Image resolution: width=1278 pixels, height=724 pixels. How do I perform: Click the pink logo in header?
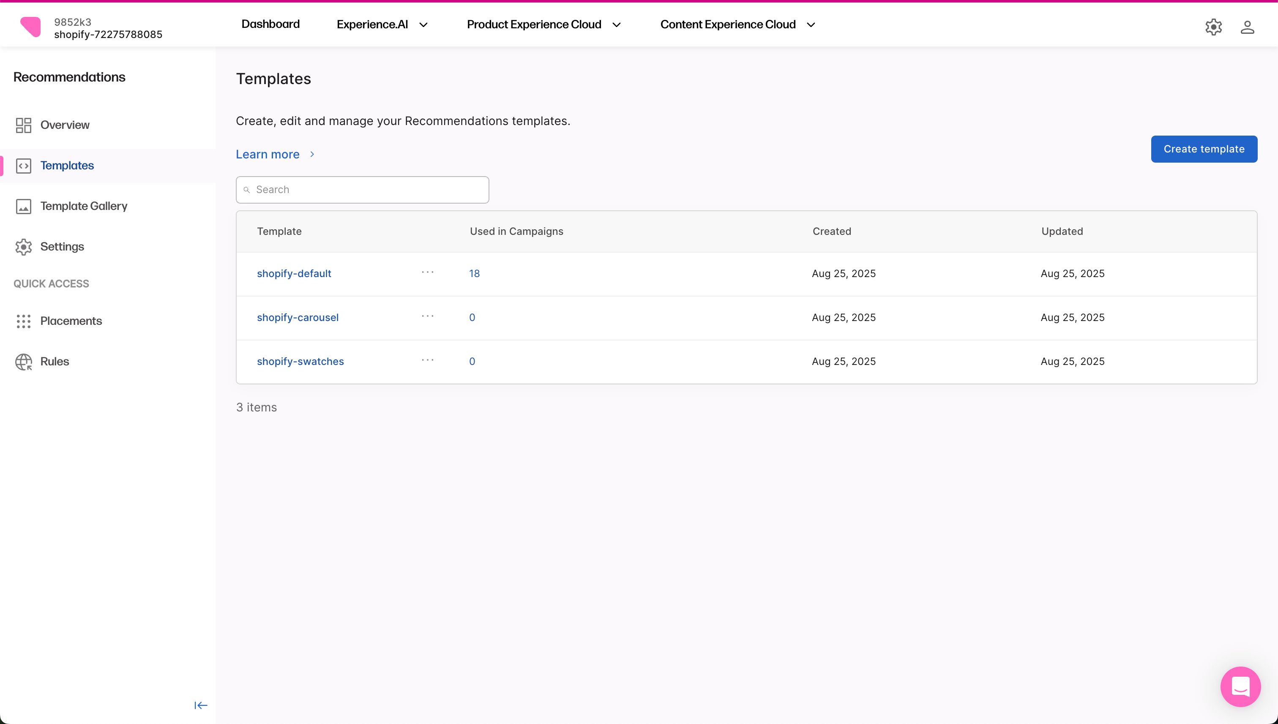tap(31, 27)
